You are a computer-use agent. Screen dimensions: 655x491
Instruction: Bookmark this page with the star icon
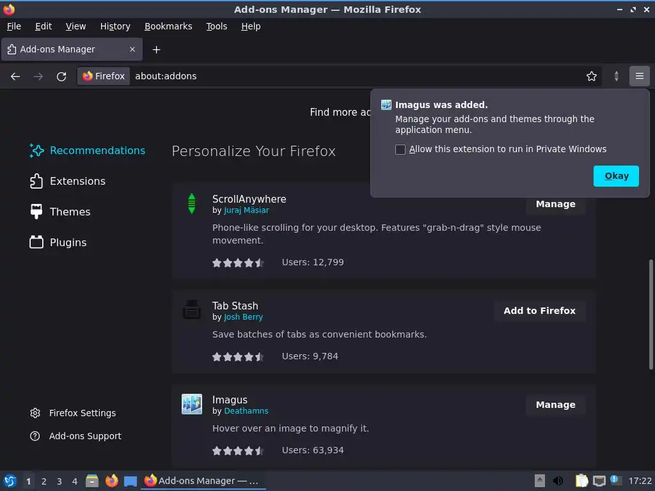tap(592, 76)
